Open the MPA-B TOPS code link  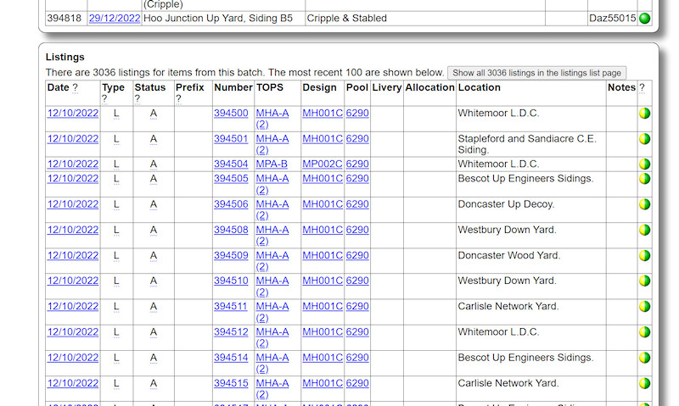[x=272, y=164]
